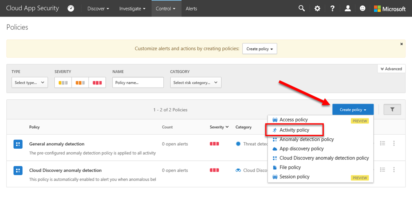This screenshot has width=412, height=205.
Task: Filter by low severity
Action: pyautogui.click(x=63, y=83)
